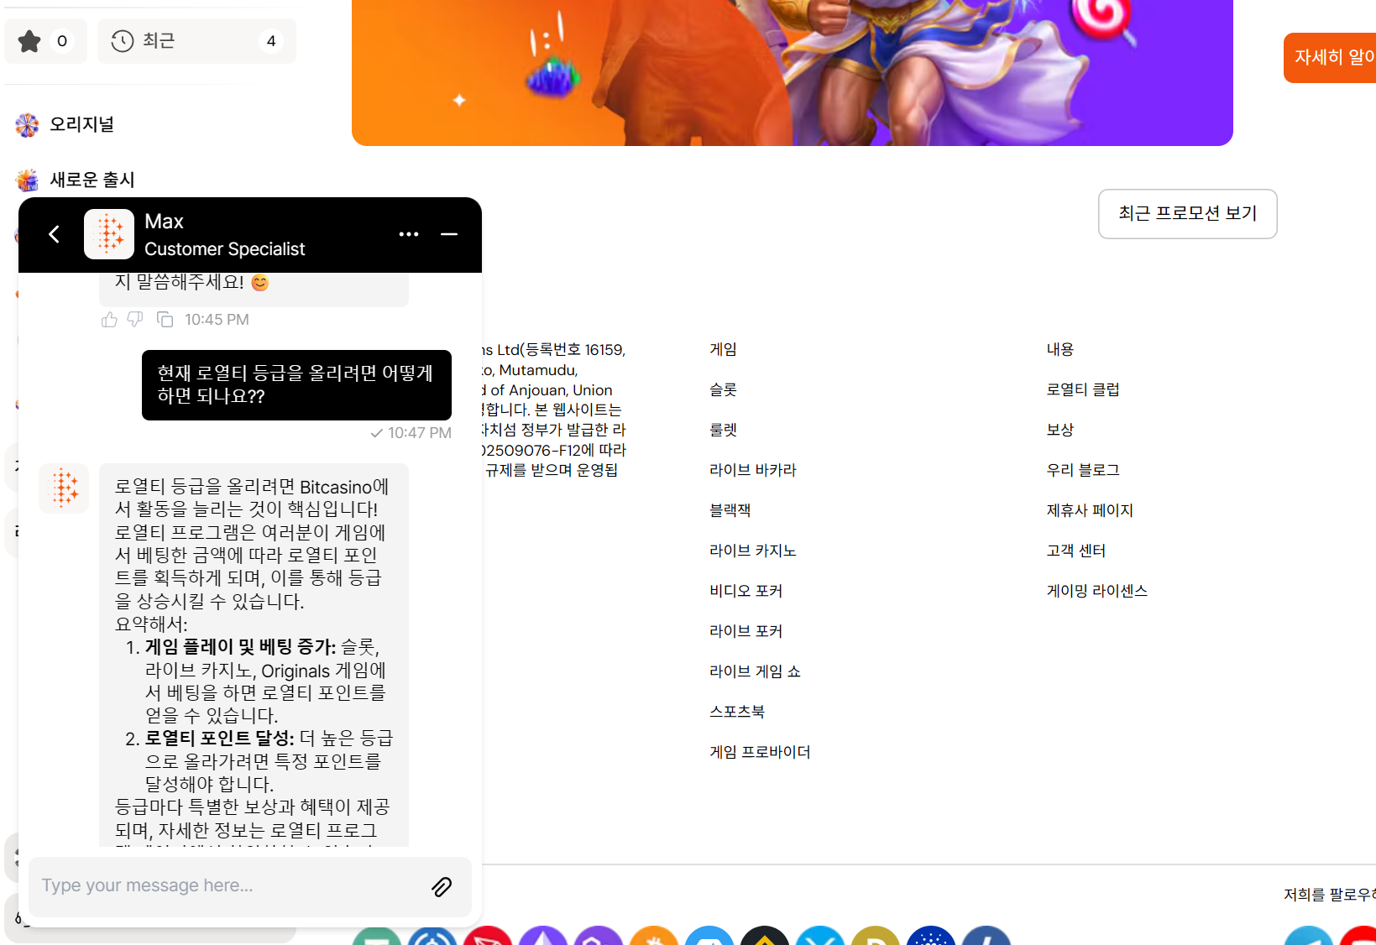
Task: Open the 게이밍 라이센스 footer link
Action: pyautogui.click(x=1096, y=591)
